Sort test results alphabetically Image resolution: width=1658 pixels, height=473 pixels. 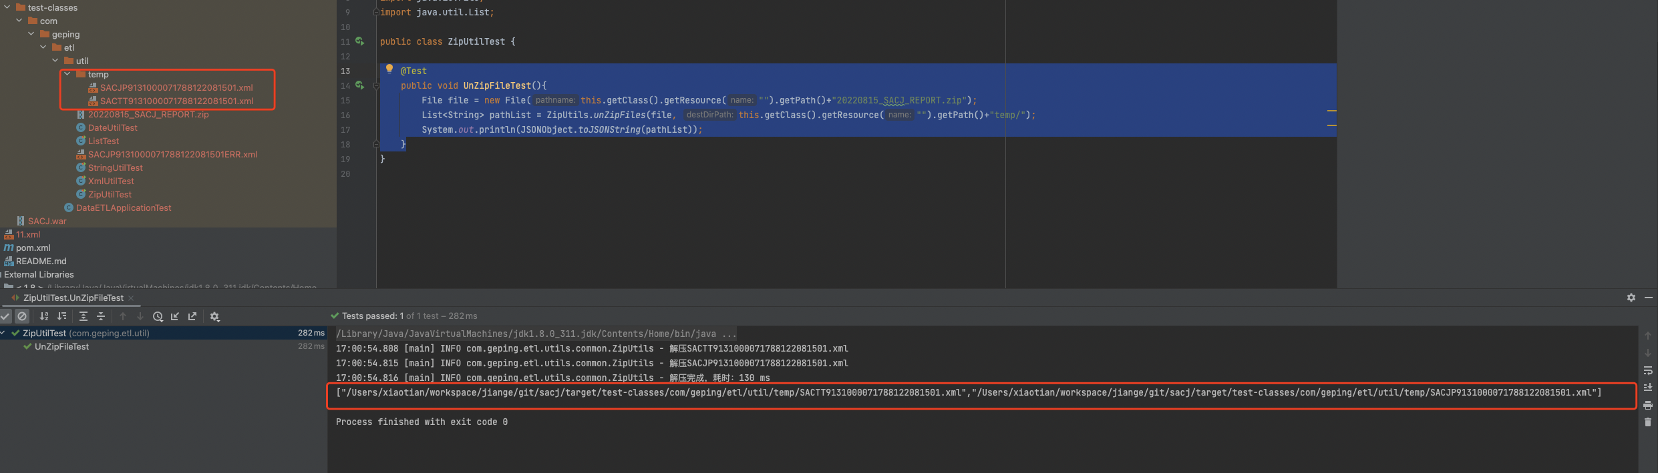click(44, 316)
